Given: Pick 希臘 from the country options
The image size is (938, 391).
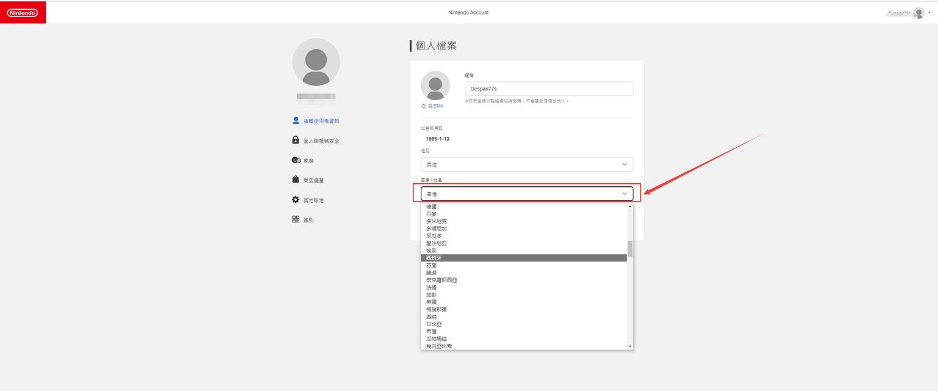Looking at the screenshot, I should pos(524,331).
